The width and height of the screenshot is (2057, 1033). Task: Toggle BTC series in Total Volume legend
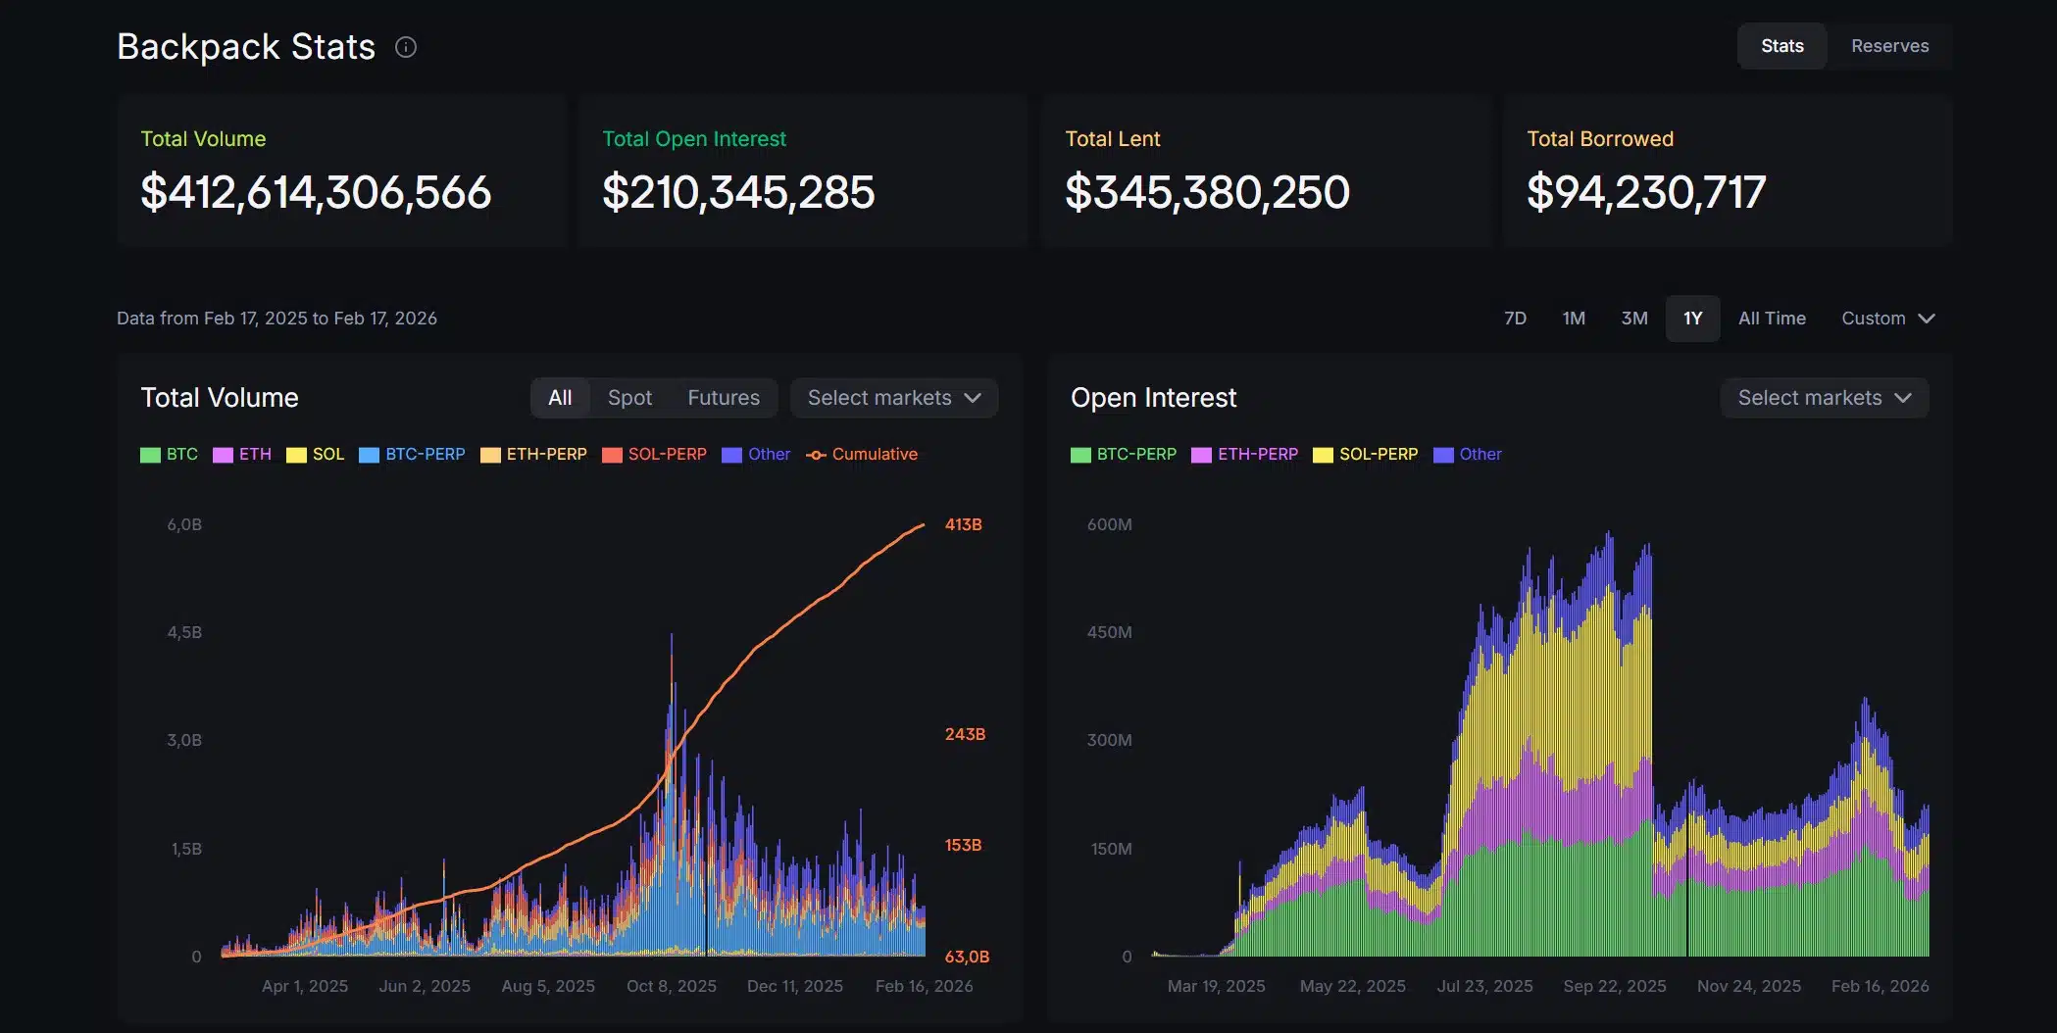click(x=170, y=455)
